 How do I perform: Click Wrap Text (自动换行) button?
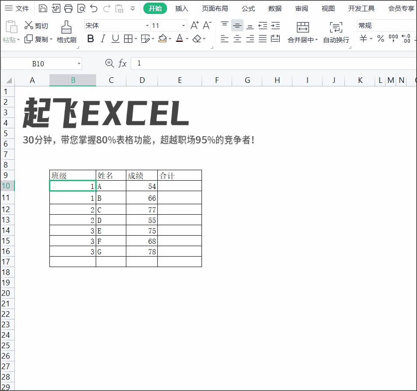point(336,32)
